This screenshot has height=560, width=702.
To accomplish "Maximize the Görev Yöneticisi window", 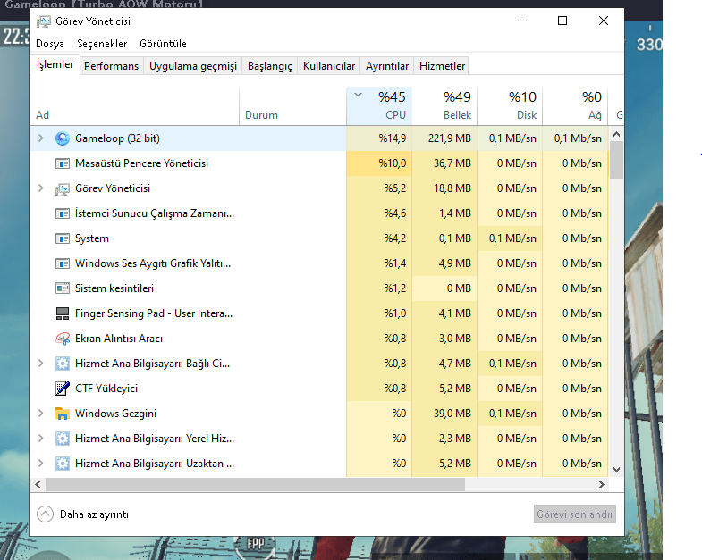I will (x=562, y=21).
